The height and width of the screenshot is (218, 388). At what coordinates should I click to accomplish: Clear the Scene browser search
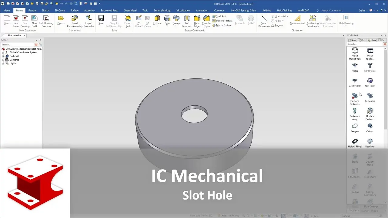36,45
